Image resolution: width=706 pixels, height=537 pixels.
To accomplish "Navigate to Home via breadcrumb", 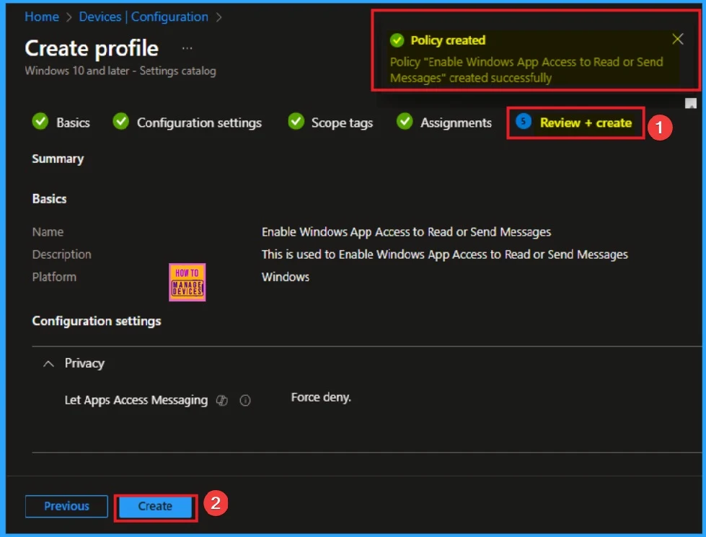I will click(42, 17).
